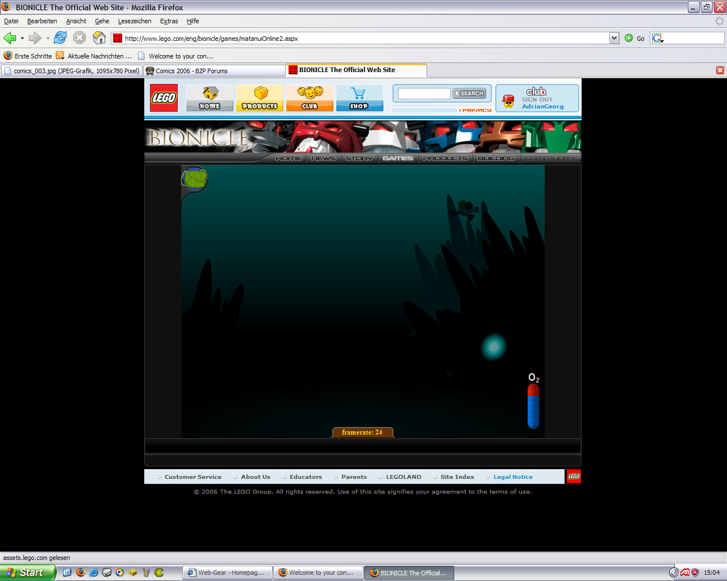Screen dimensions: 727x581
Task: Switch to Comics 2006 - BZP Forums tab
Action: pyautogui.click(x=214, y=71)
